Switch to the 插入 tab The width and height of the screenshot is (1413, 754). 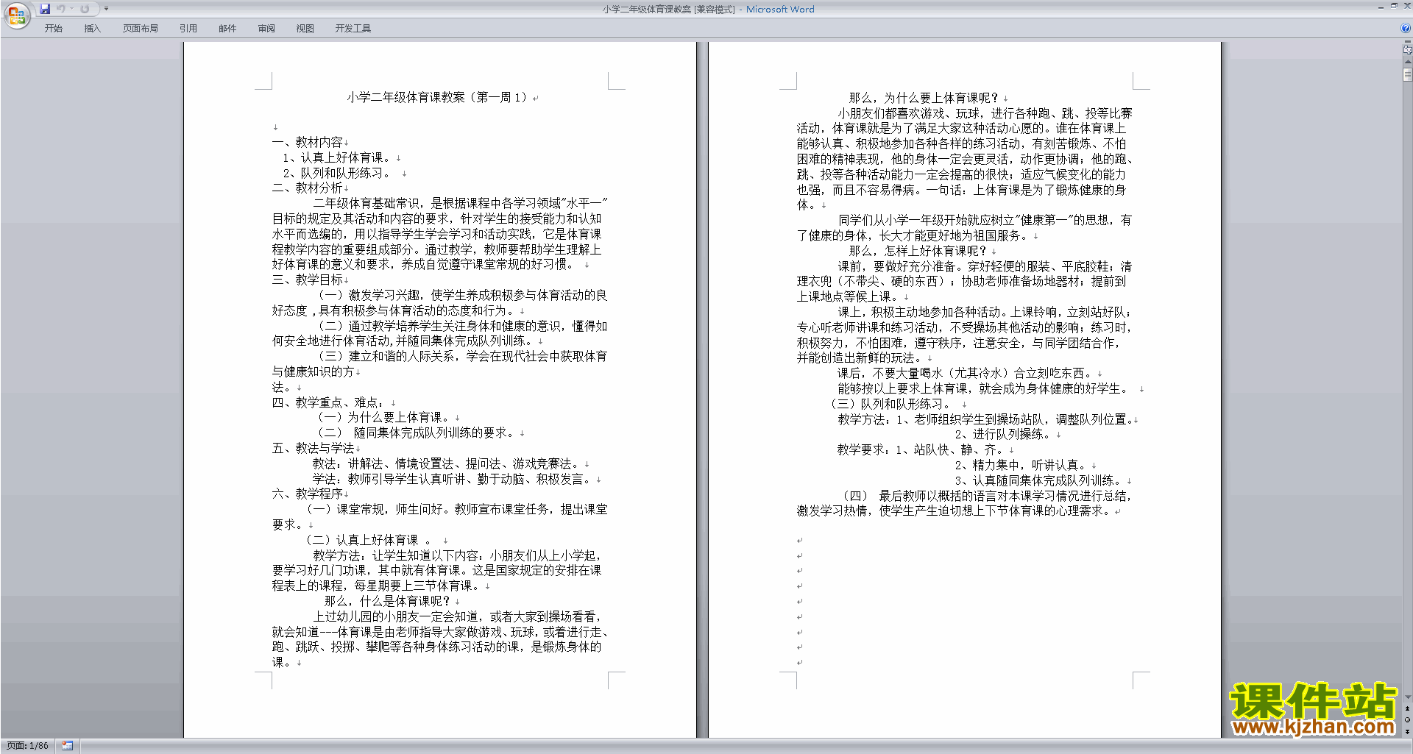(92, 28)
